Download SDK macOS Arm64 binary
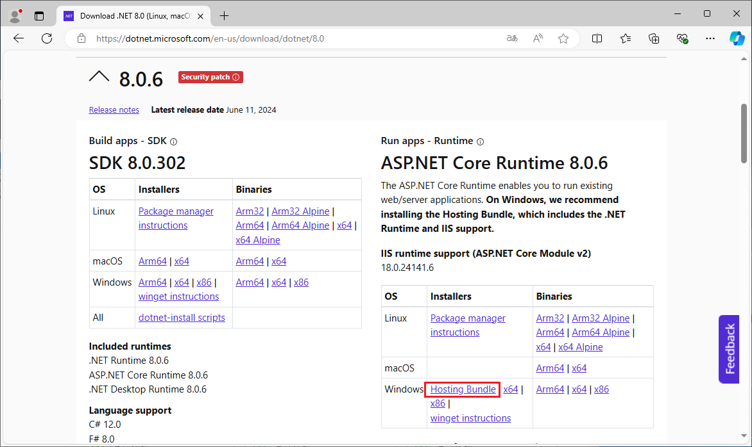This screenshot has width=752, height=447. coord(250,261)
